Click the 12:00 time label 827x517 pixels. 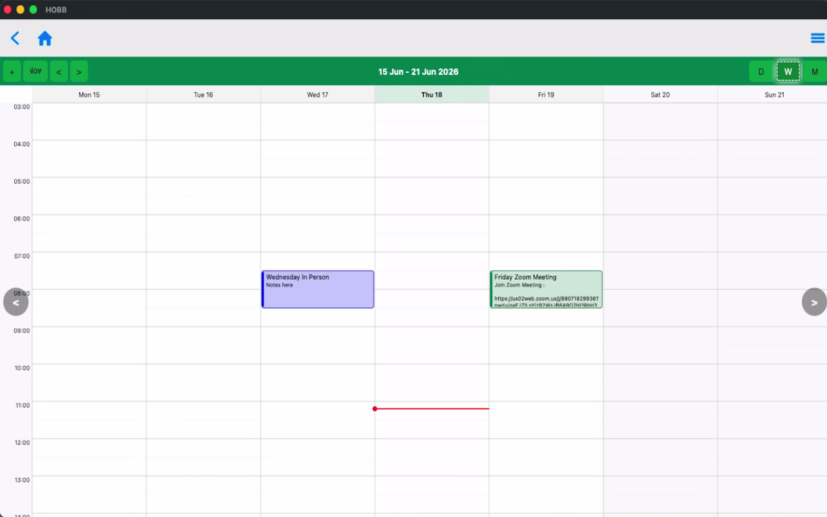tap(22, 442)
